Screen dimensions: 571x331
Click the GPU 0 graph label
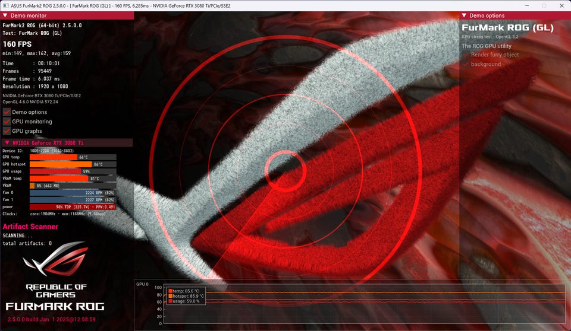[x=142, y=284]
